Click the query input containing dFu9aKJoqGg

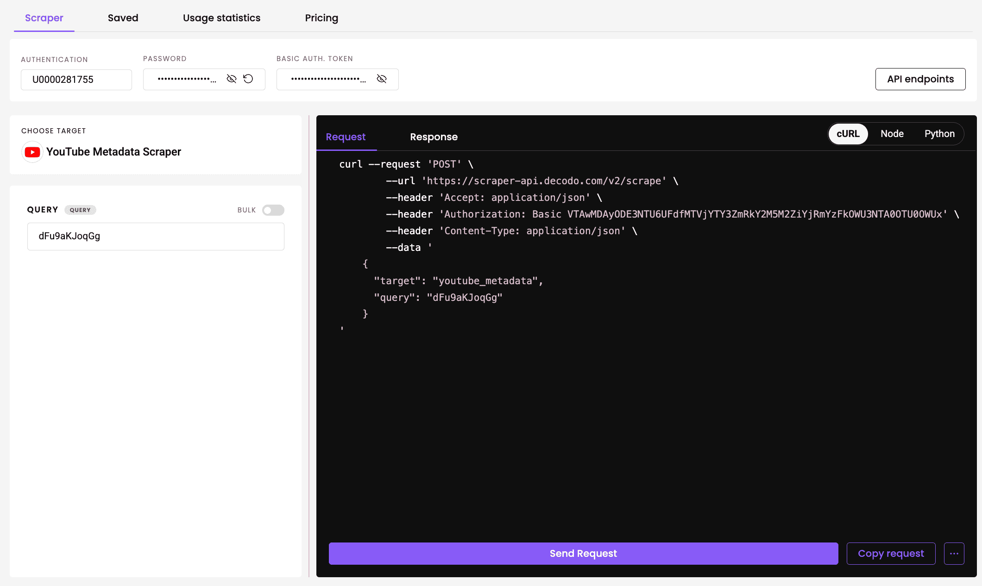tap(156, 237)
